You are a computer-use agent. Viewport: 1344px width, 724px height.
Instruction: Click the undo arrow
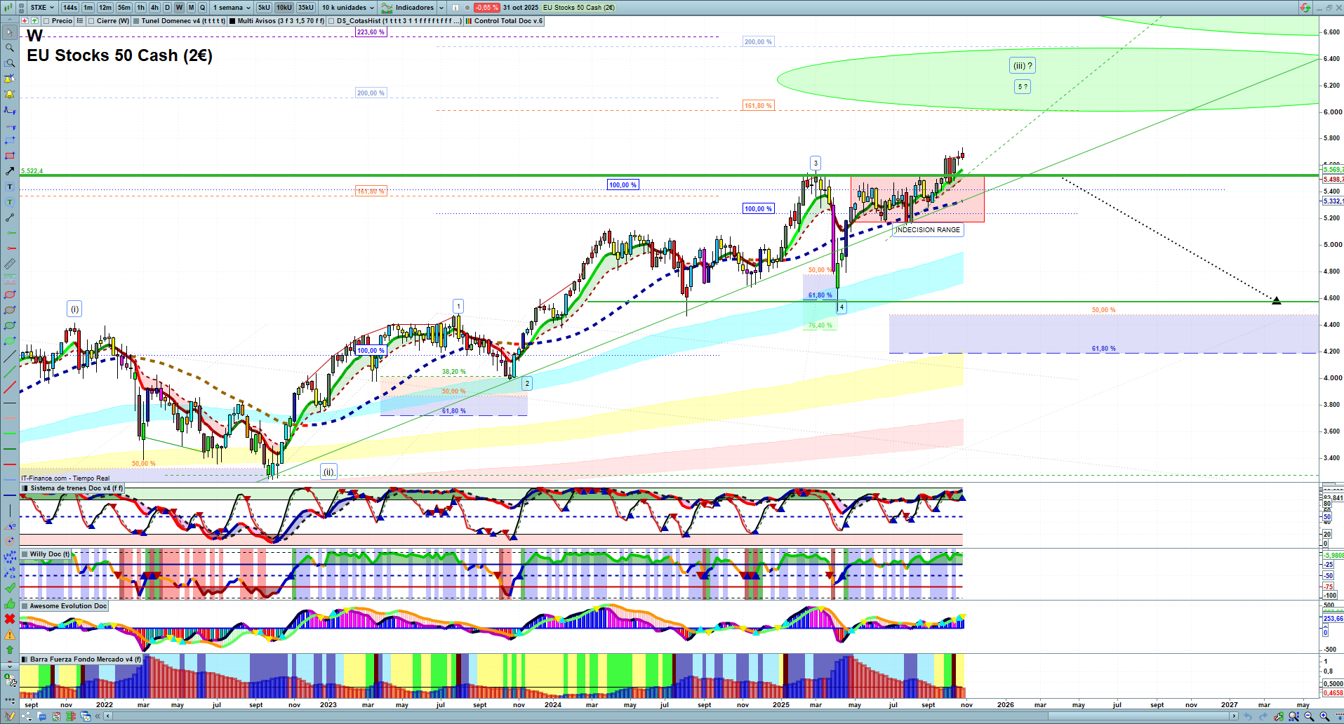1248,716
